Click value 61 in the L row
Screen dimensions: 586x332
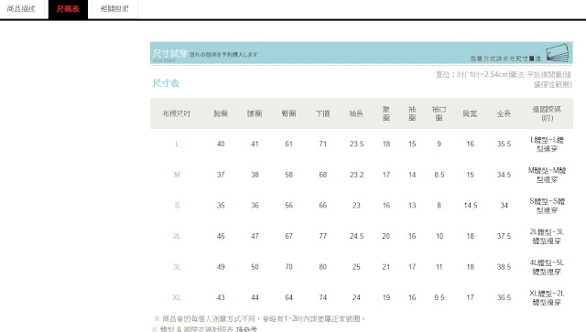point(288,144)
